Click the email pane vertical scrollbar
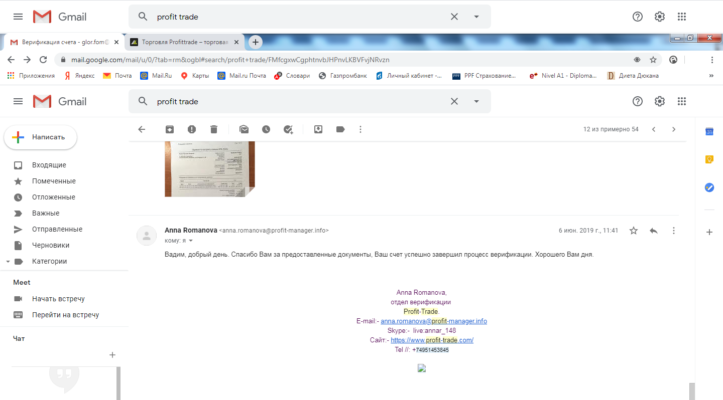This screenshot has height=400, width=723. click(x=691, y=391)
